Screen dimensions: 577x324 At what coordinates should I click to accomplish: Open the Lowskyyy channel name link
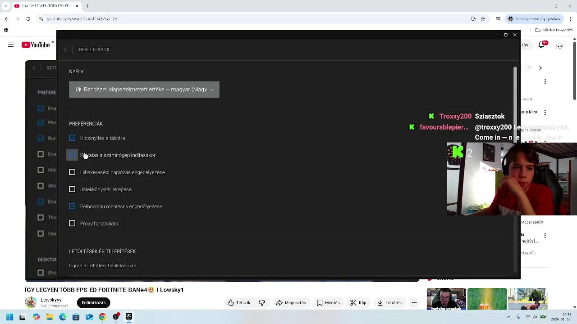point(51,300)
